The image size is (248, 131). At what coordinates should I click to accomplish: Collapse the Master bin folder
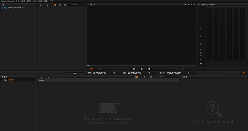[2, 80]
